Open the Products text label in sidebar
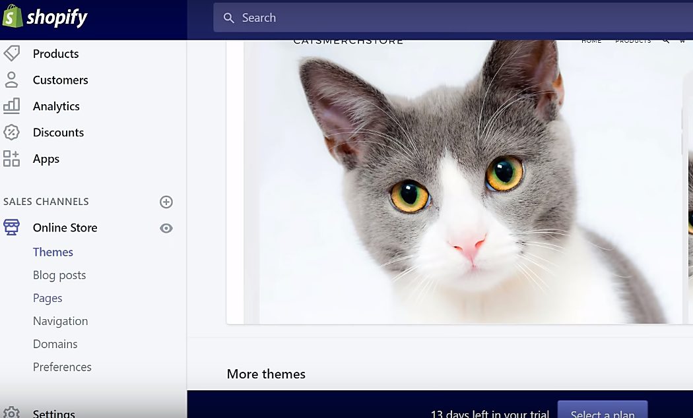Image resolution: width=693 pixels, height=418 pixels. click(55, 54)
